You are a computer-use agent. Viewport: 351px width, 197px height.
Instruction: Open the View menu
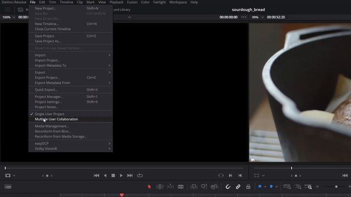[102, 2]
